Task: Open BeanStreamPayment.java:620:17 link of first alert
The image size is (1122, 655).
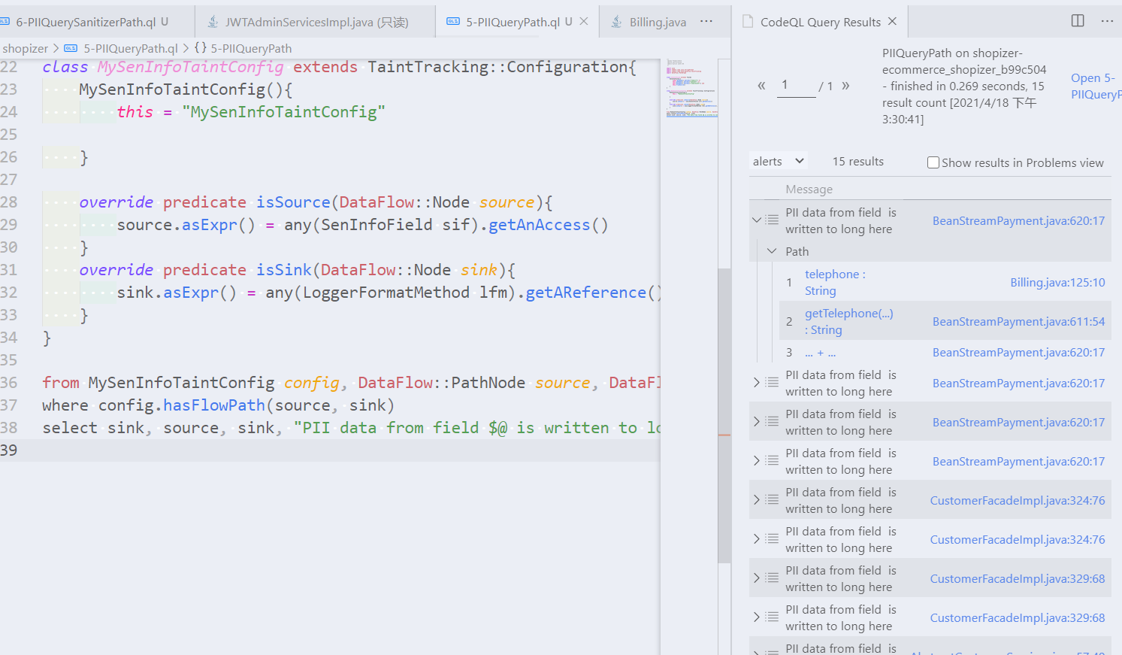Action: tap(1018, 221)
